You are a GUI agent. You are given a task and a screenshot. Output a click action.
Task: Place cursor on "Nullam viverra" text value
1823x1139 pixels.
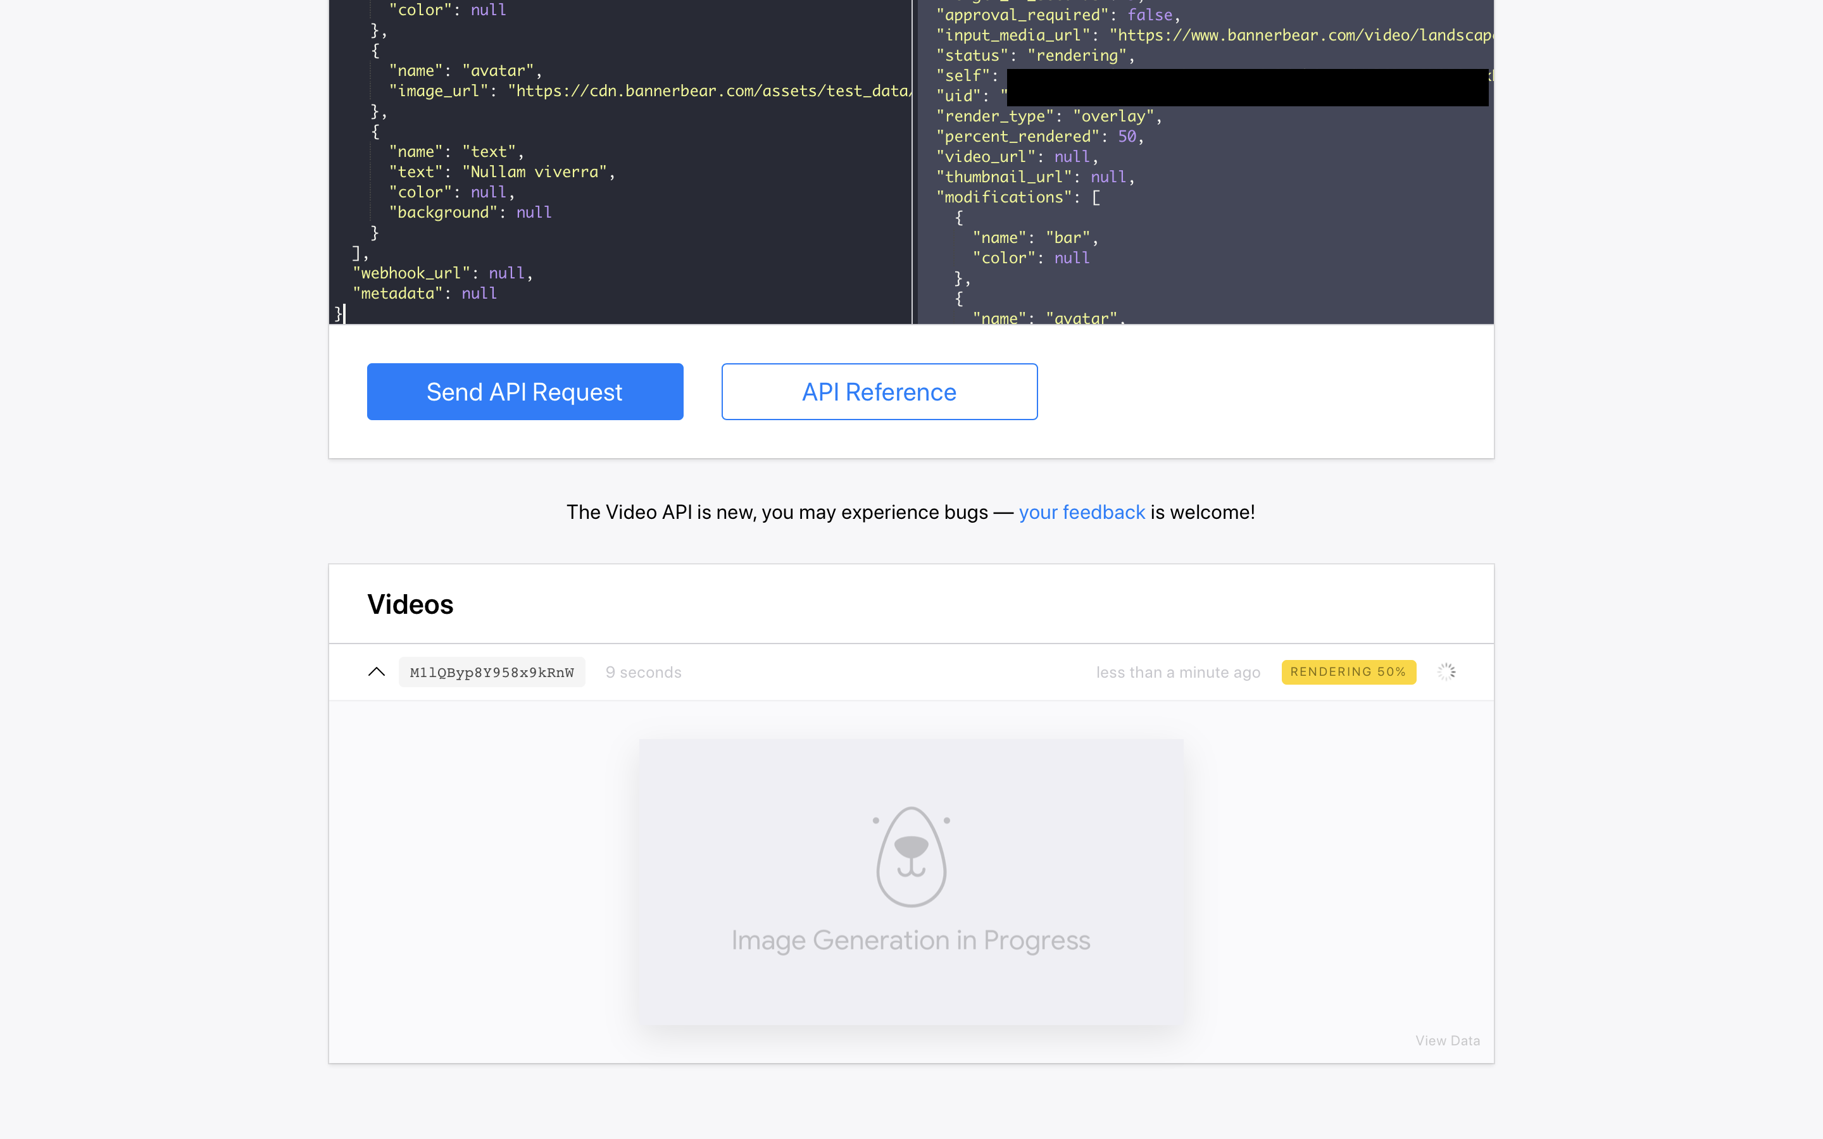tap(534, 171)
